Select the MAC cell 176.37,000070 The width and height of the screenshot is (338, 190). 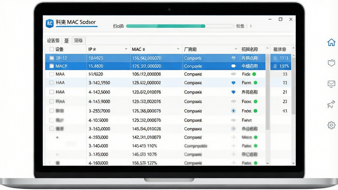(147, 66)
